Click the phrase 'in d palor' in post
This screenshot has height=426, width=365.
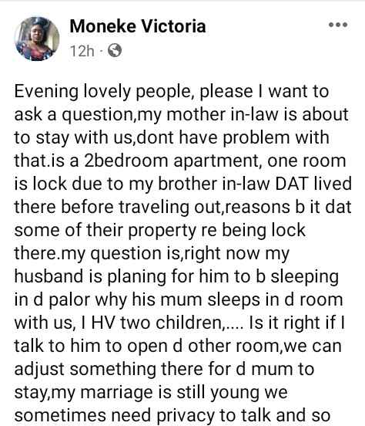[x=52, y=300]
